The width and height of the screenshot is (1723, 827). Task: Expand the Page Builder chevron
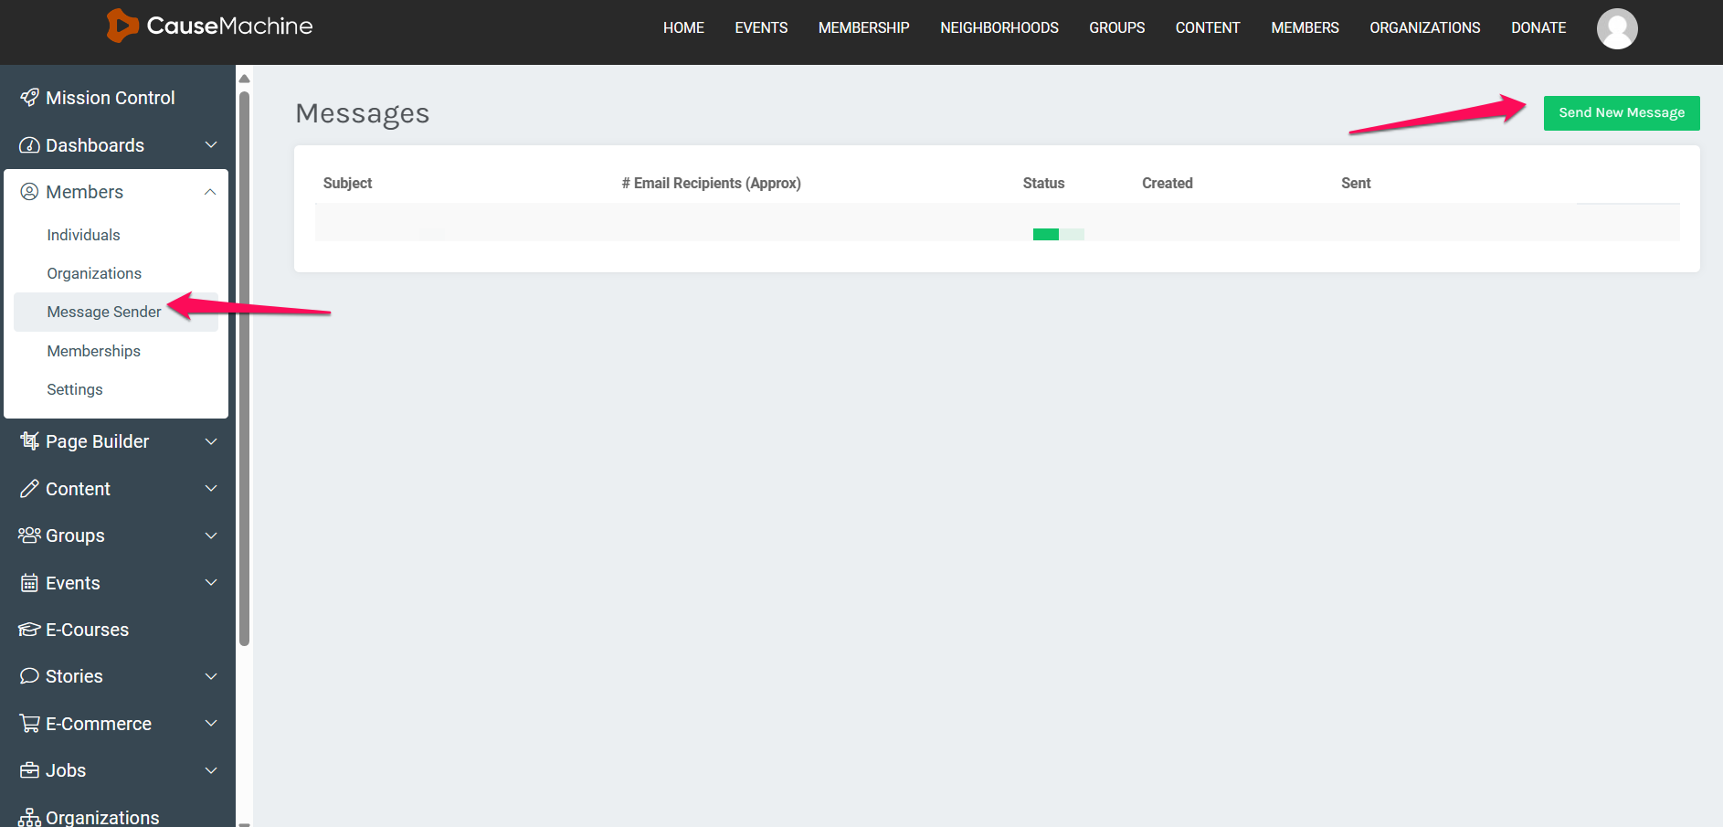click(x=211, y=441)
